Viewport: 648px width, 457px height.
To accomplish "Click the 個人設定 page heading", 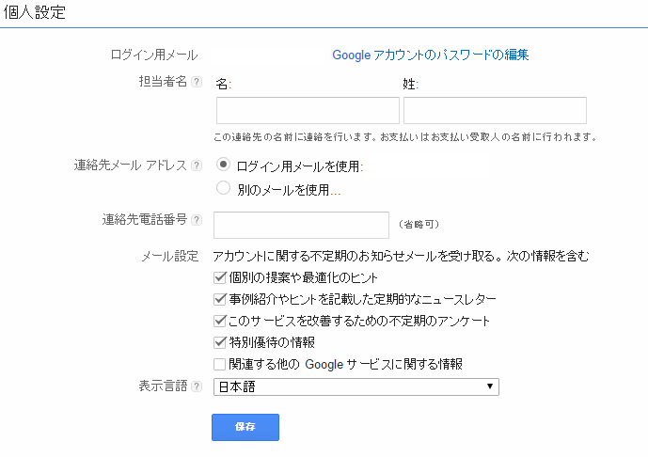I will [35, 12].
